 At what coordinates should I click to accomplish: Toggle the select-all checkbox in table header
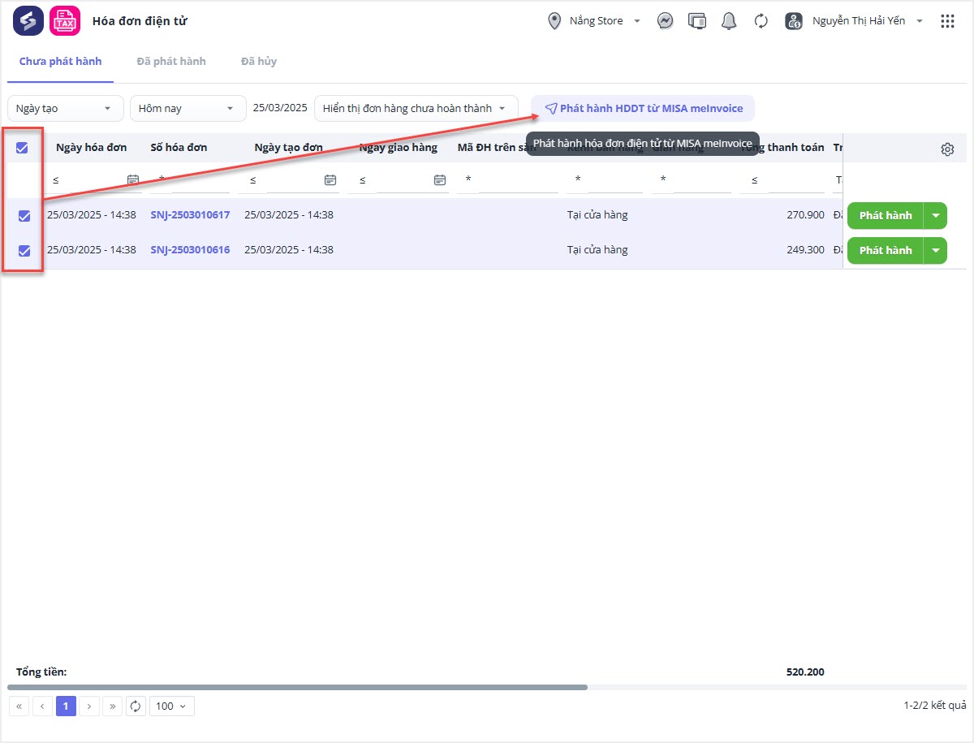click(23, 148)
